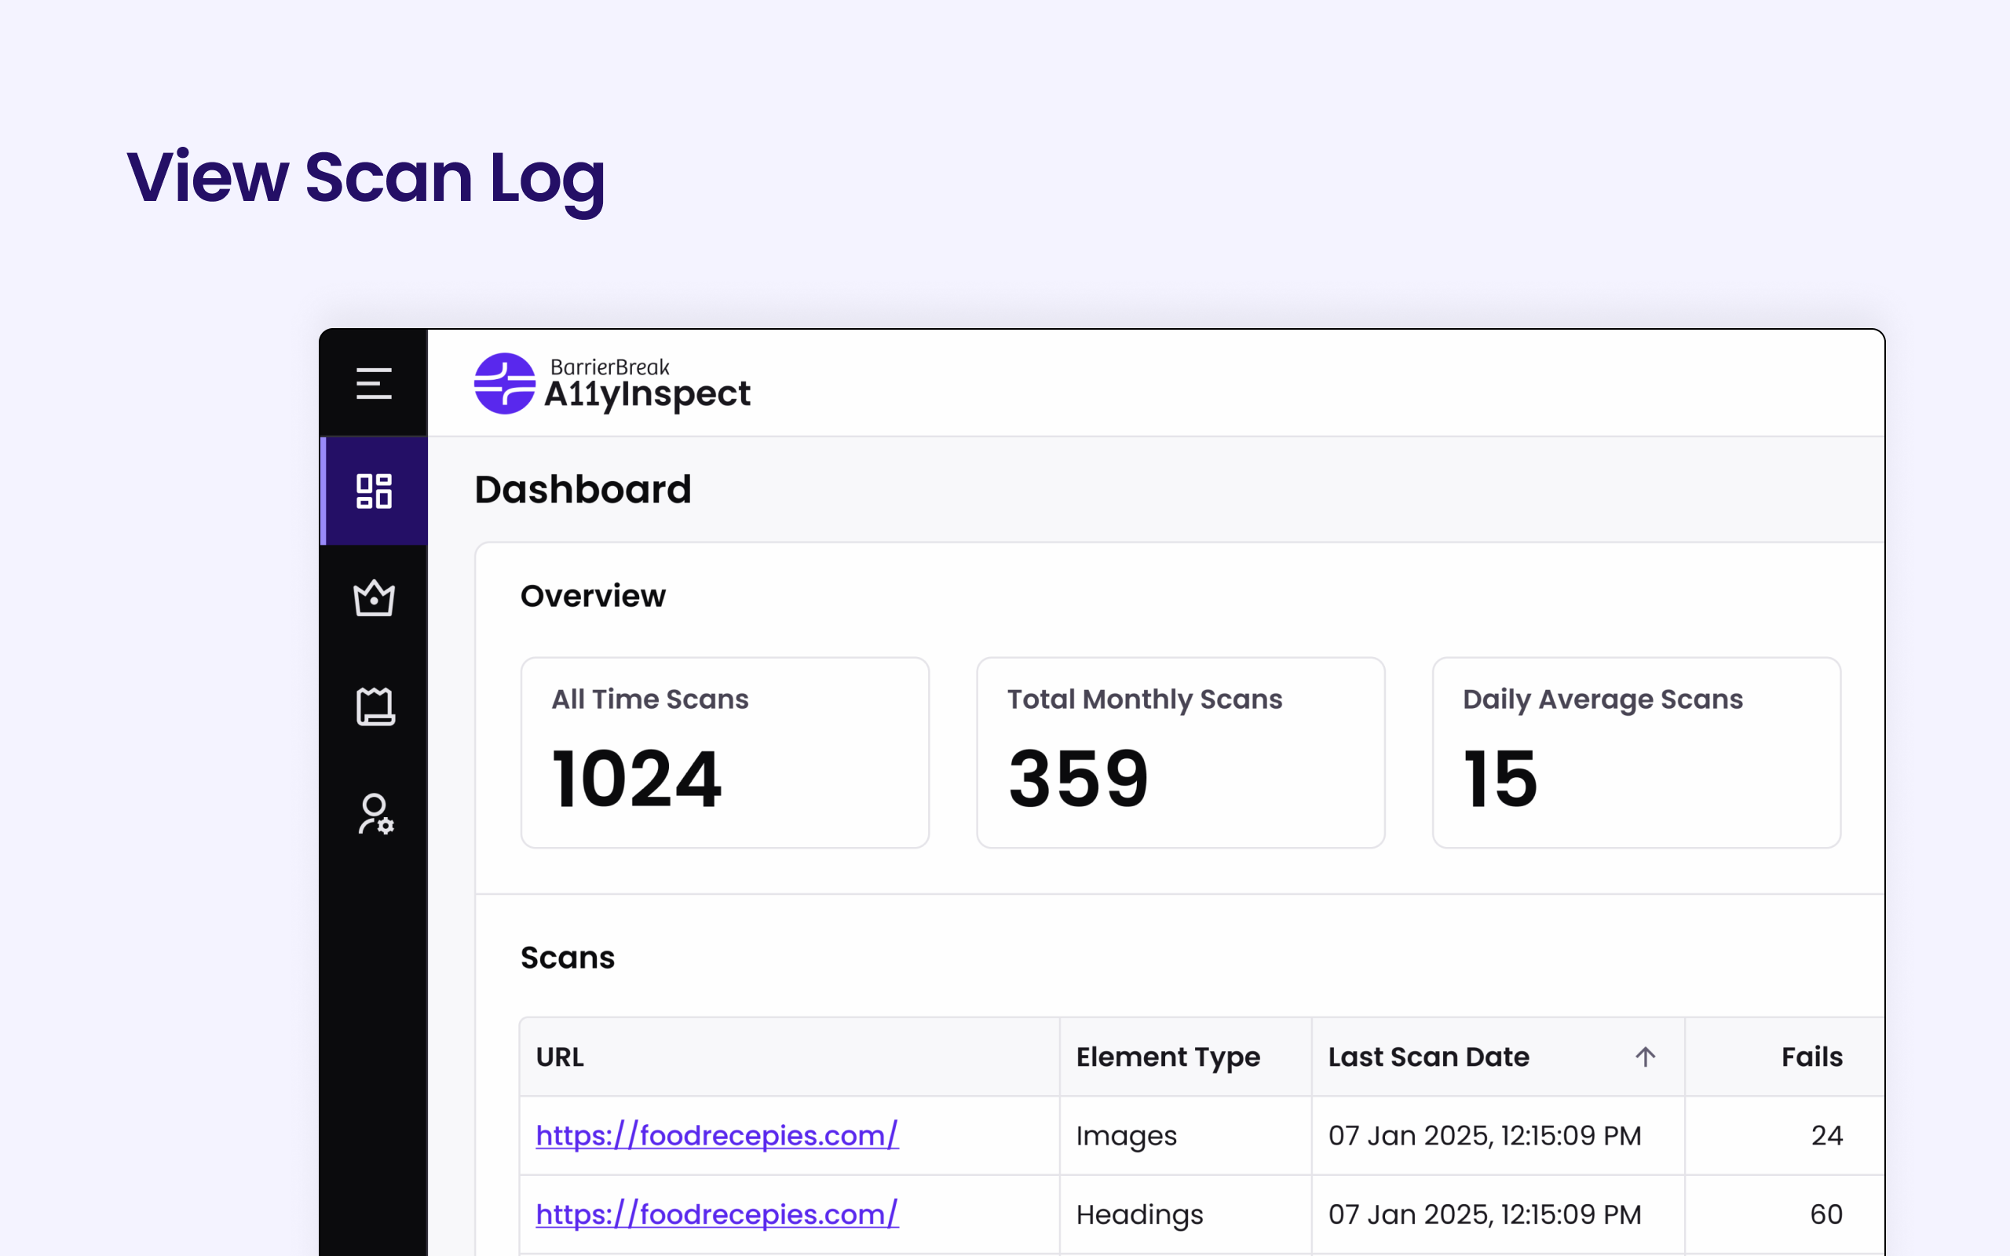Screen dimensions: 2010x1256
Task: Click the sort arrow on Last Scan Date
Action: [x=1643, y=1057]
